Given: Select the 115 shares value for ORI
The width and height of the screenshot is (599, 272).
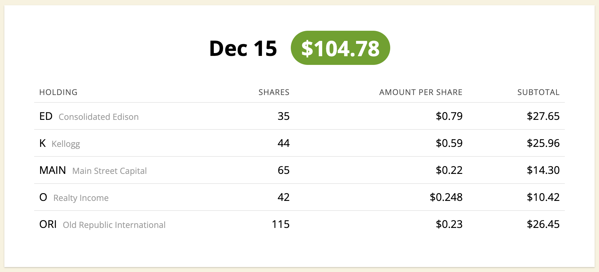Looking at the screenshot, I should pyautogui.click(x=281, y=224).
